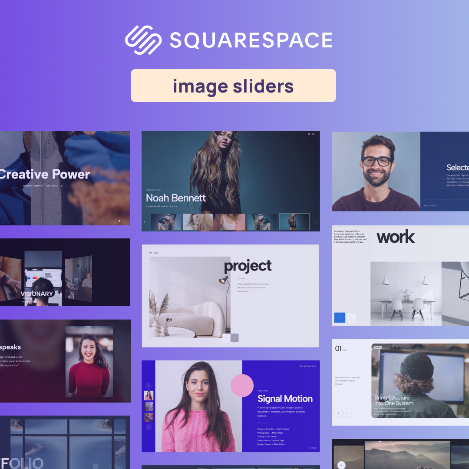Click next arrow in Noah Bennett thumbnail strip
This screenshot has width=469, height=469.
[316, 222]
